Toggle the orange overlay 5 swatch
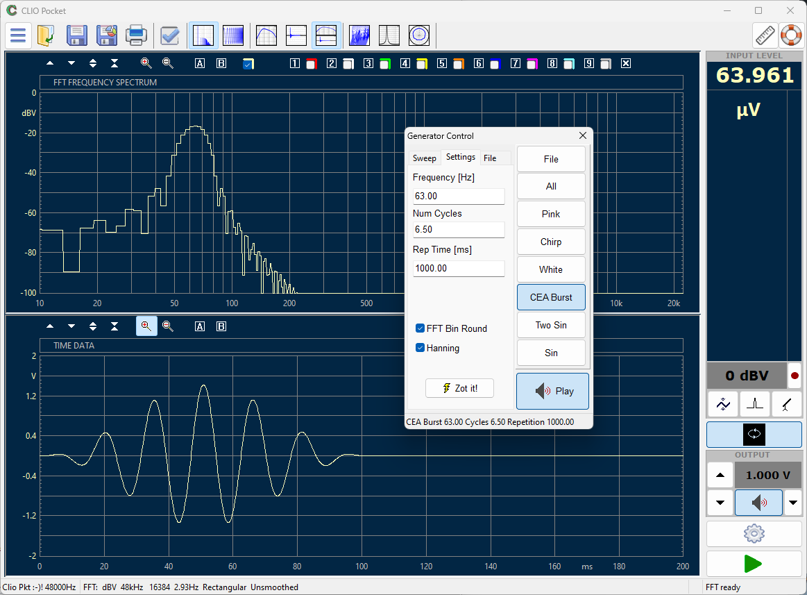 point(459,64)
